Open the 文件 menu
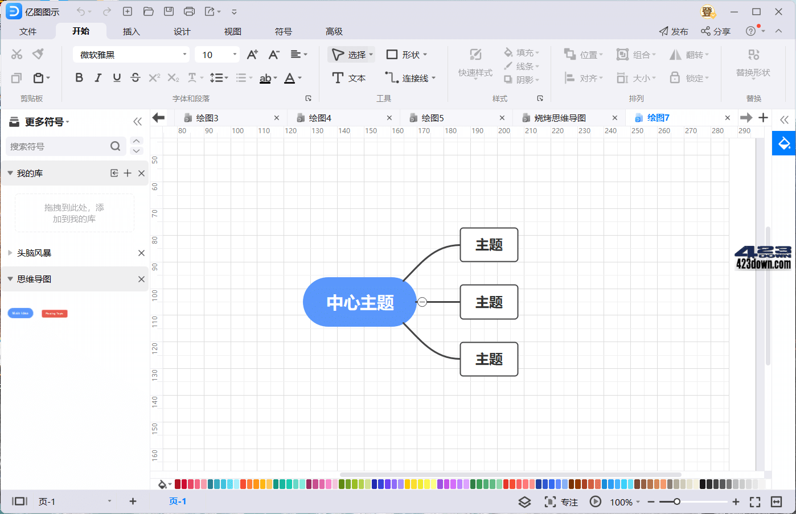The height and width of the screenshot is (514, 796). tap(27, 31)
